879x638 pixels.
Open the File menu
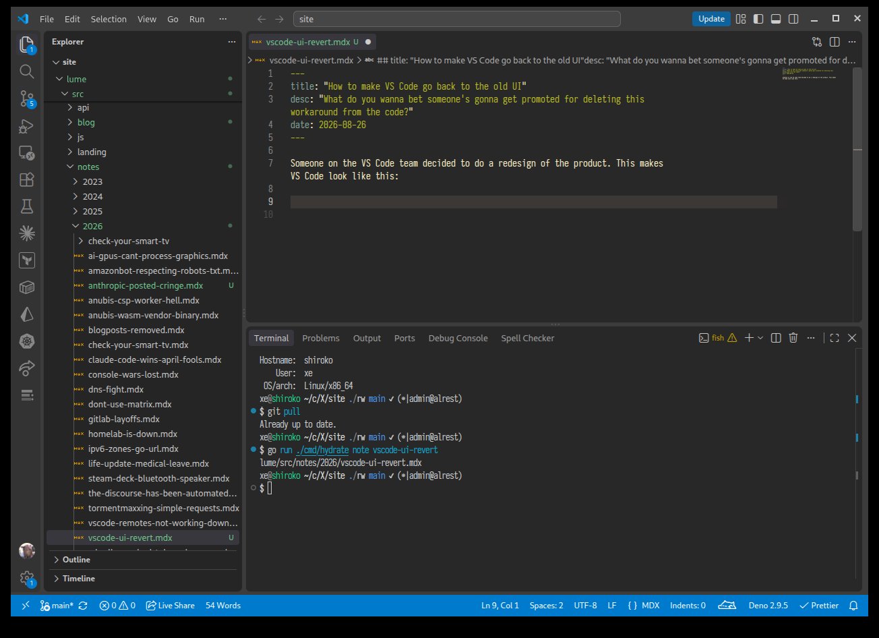[47, 19]
